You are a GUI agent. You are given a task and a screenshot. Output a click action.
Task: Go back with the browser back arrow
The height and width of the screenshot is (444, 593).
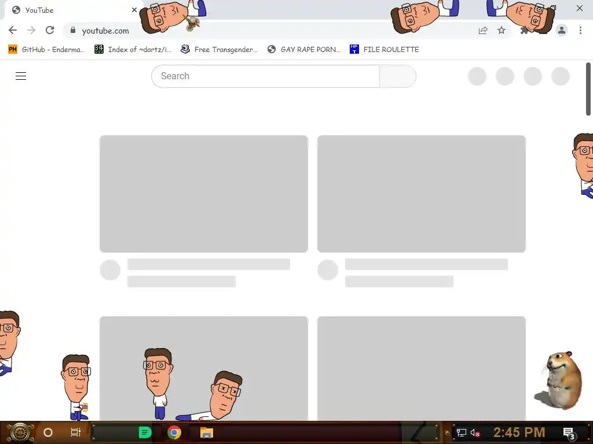point(13,30)
